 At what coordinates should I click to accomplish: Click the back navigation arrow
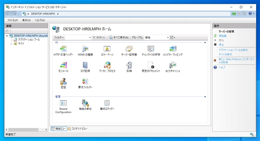point(8,14)
